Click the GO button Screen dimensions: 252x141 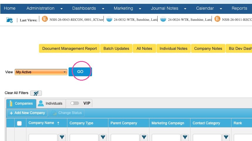(80, 72)
